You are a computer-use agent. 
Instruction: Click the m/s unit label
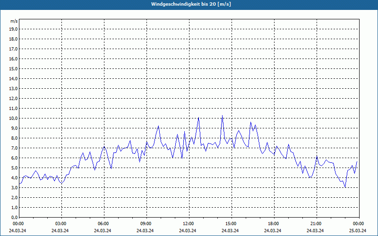coord(14,21)
